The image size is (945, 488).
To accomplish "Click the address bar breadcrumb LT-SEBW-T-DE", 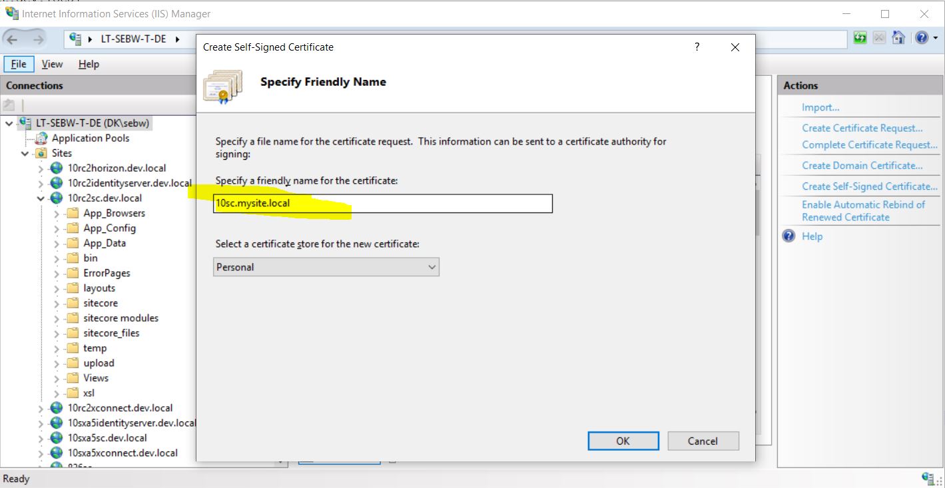I will (x=133, y=39).
